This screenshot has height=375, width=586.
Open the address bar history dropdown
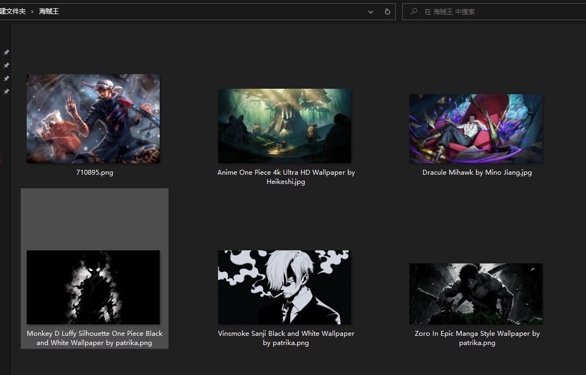click(x=370, y=11)
